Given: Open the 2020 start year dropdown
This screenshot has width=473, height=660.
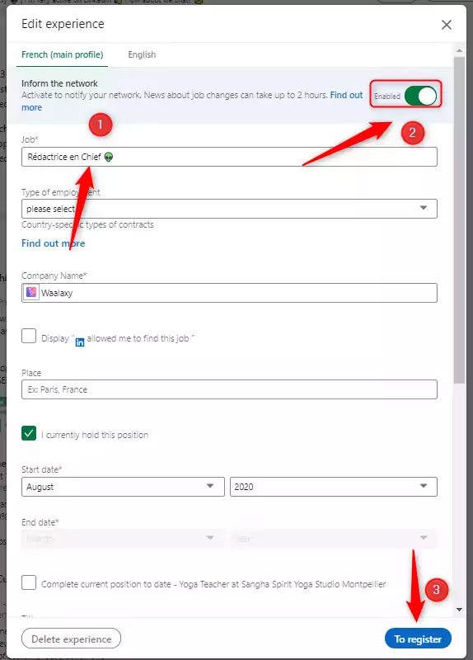Looking at the screenshot, I should [334, 487].
